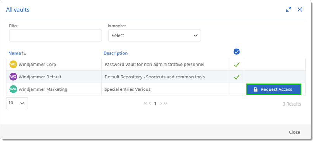Image resolution: width=315 pixels, height=143 pixels.
Task: Click the blue checkmark membership column header
Action: coord(237,52)
